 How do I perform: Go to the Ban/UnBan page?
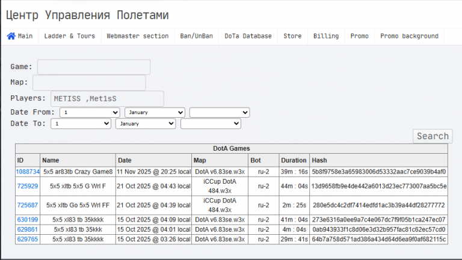pyautogui.click(x=197, y=36)
